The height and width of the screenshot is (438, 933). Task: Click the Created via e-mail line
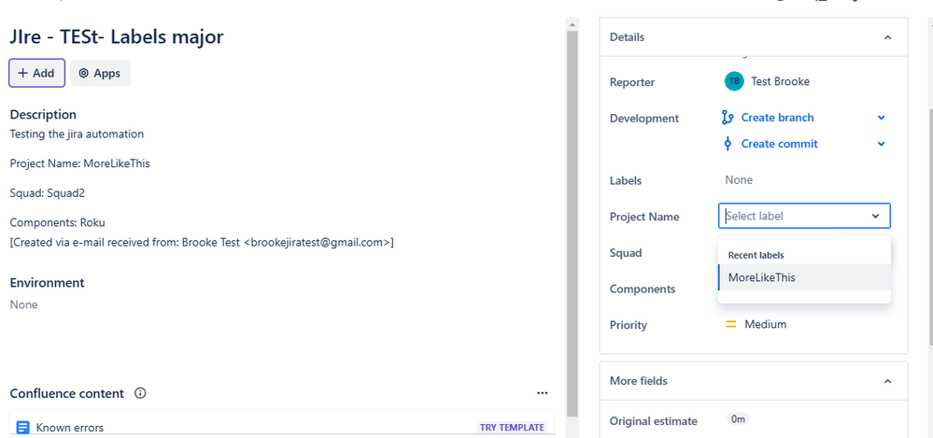[202, 242]
